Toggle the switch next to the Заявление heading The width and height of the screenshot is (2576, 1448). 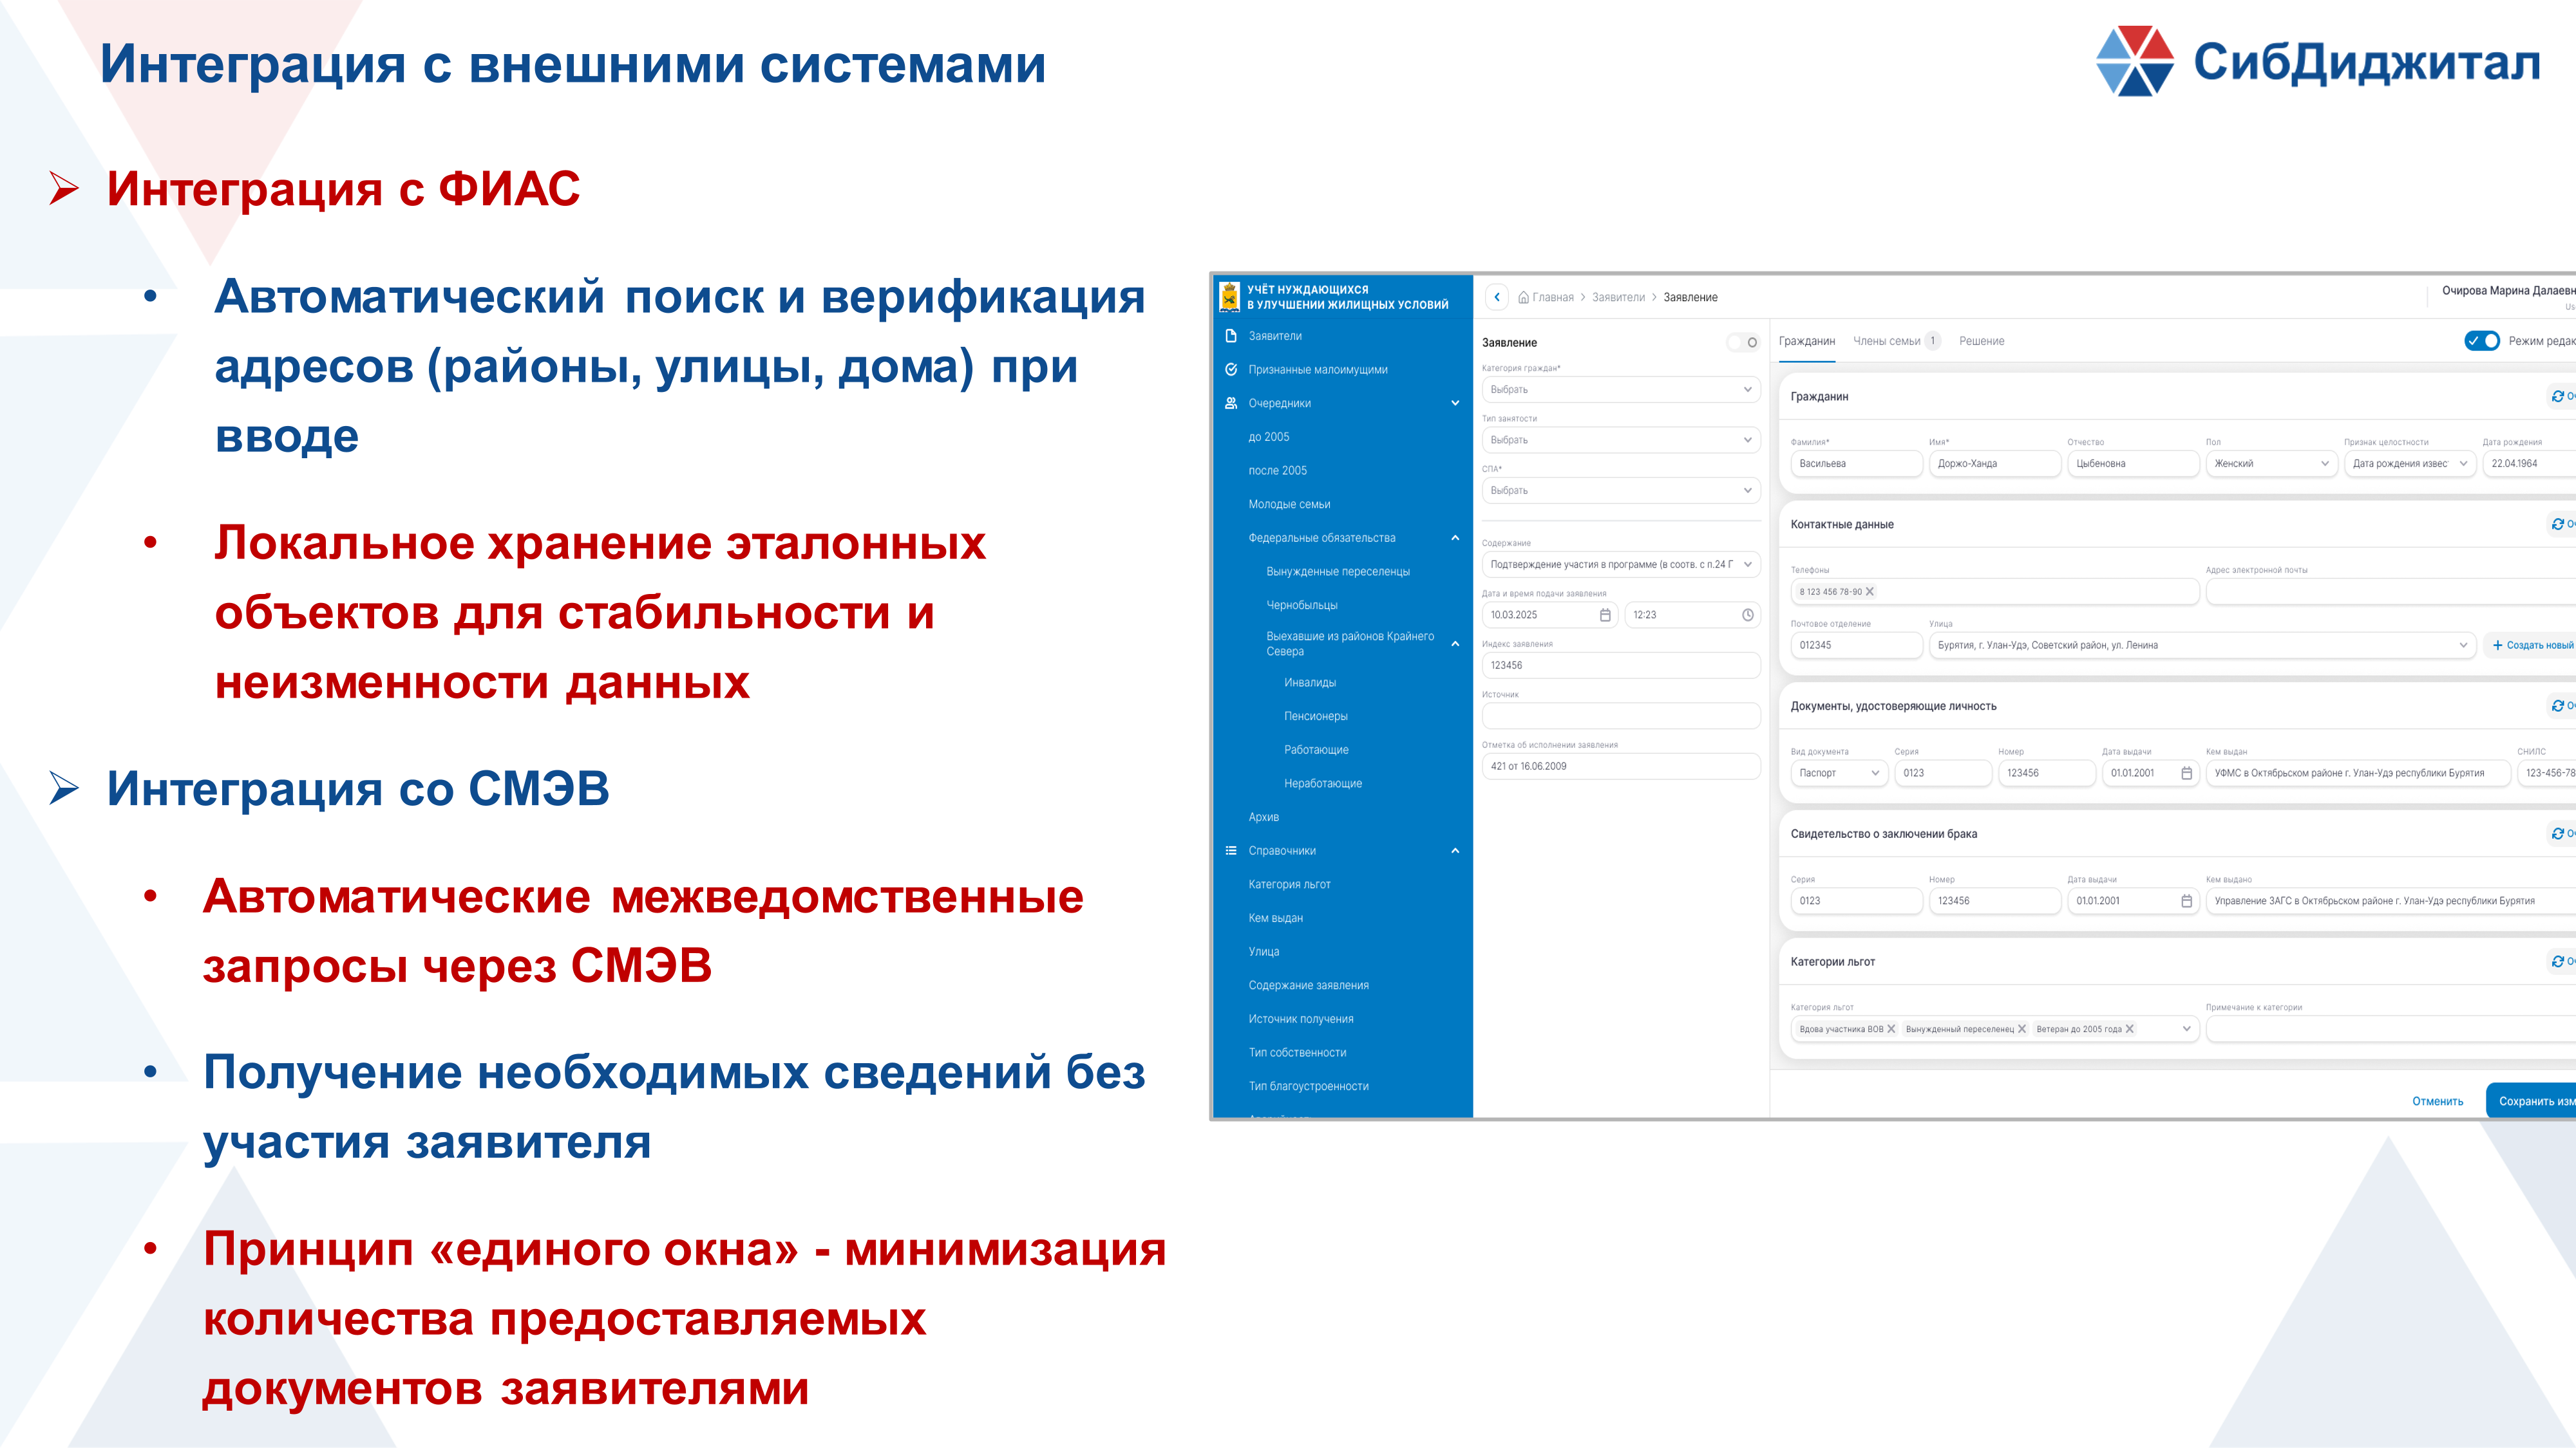pyautogui.click(x=1743, y=343)
